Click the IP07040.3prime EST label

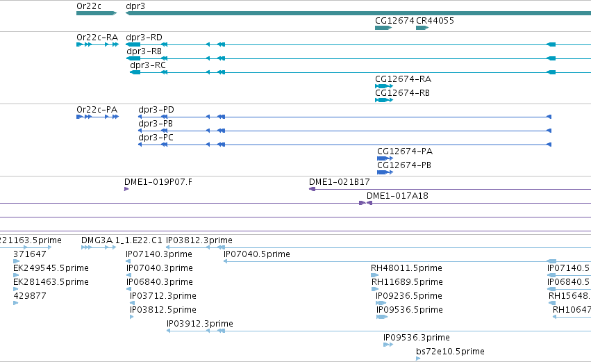tap(160, 269)
